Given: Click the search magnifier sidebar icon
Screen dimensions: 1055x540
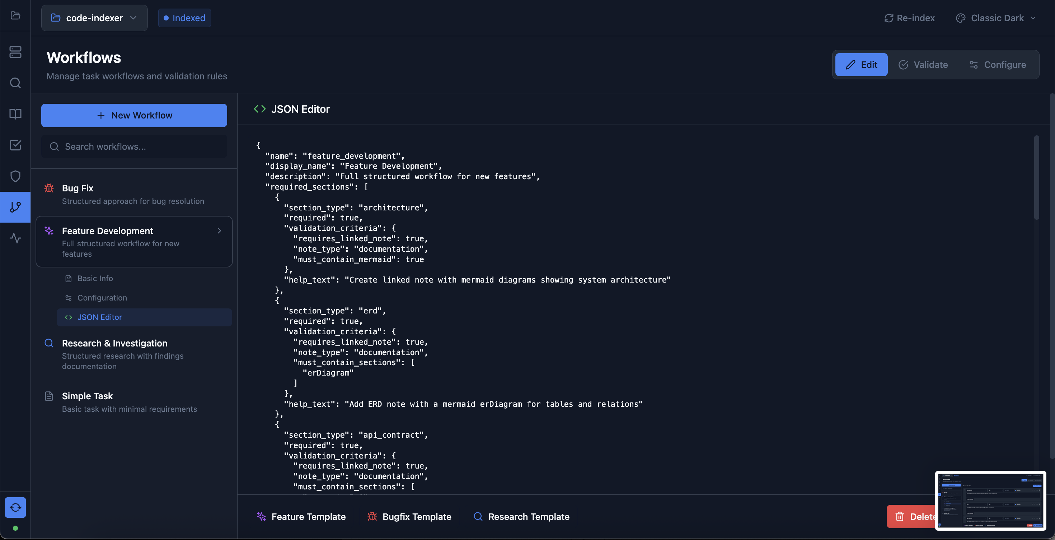Looking at the screenshot, I should (x=15, y=83).
